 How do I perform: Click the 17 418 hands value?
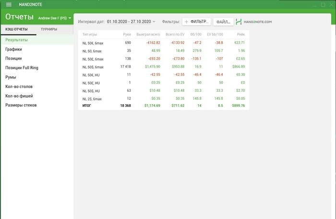[126, 67]
